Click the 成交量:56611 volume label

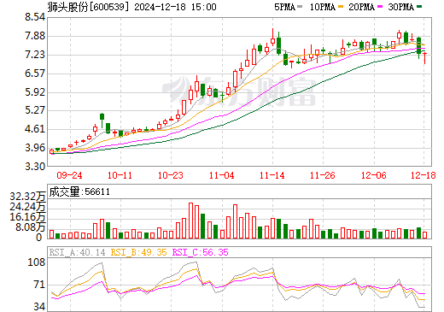click(79, 191)
